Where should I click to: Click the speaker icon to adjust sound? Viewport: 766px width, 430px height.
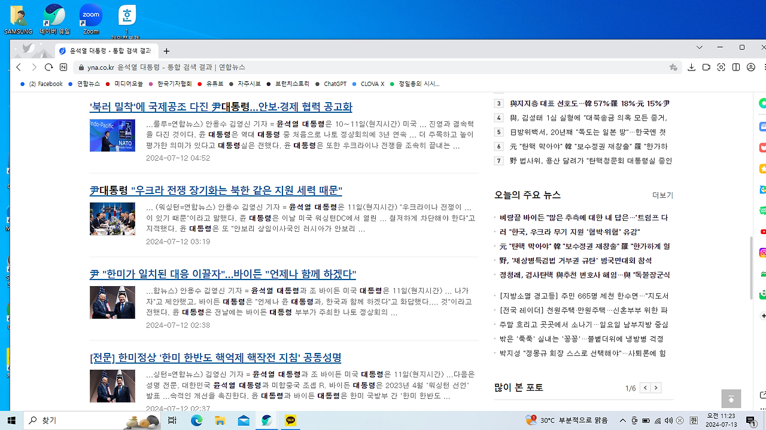668,420
